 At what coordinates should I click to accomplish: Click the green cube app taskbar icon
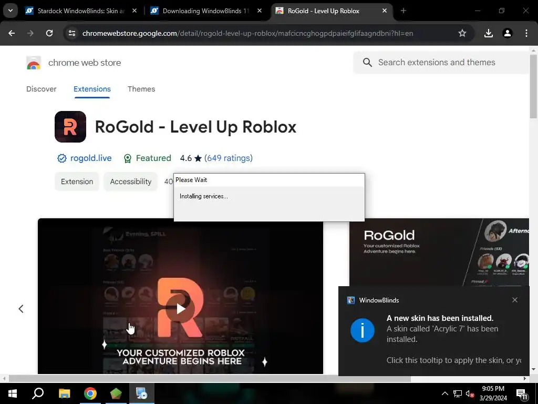coord(116,393)
